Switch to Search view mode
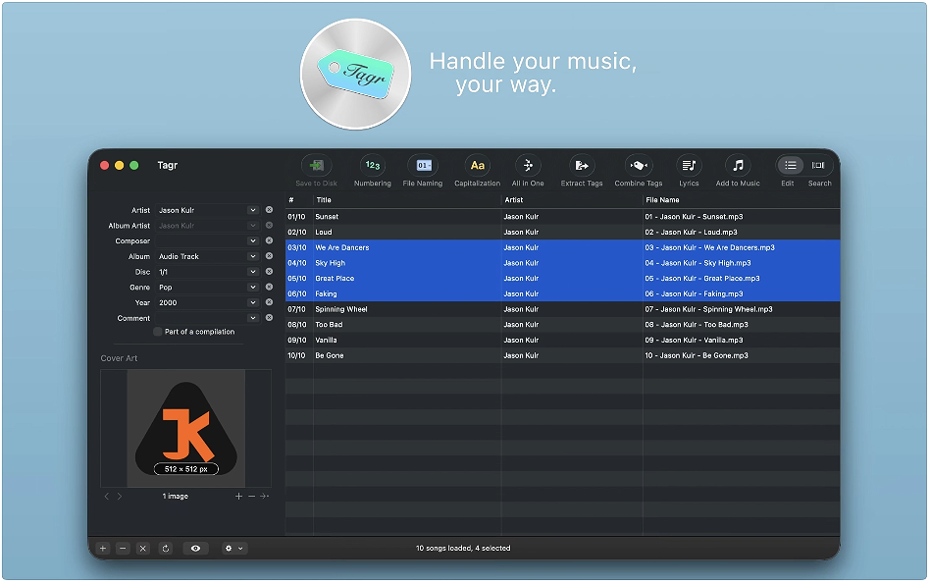The height and width of the screenshot is (584, 930). (818, 165)
